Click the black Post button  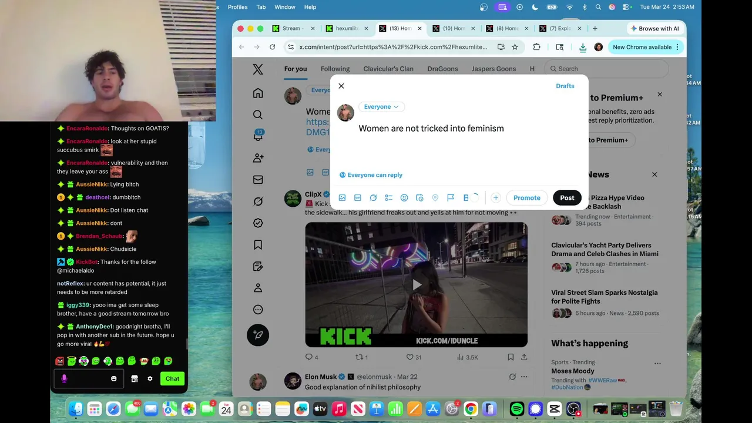[567, 198]
